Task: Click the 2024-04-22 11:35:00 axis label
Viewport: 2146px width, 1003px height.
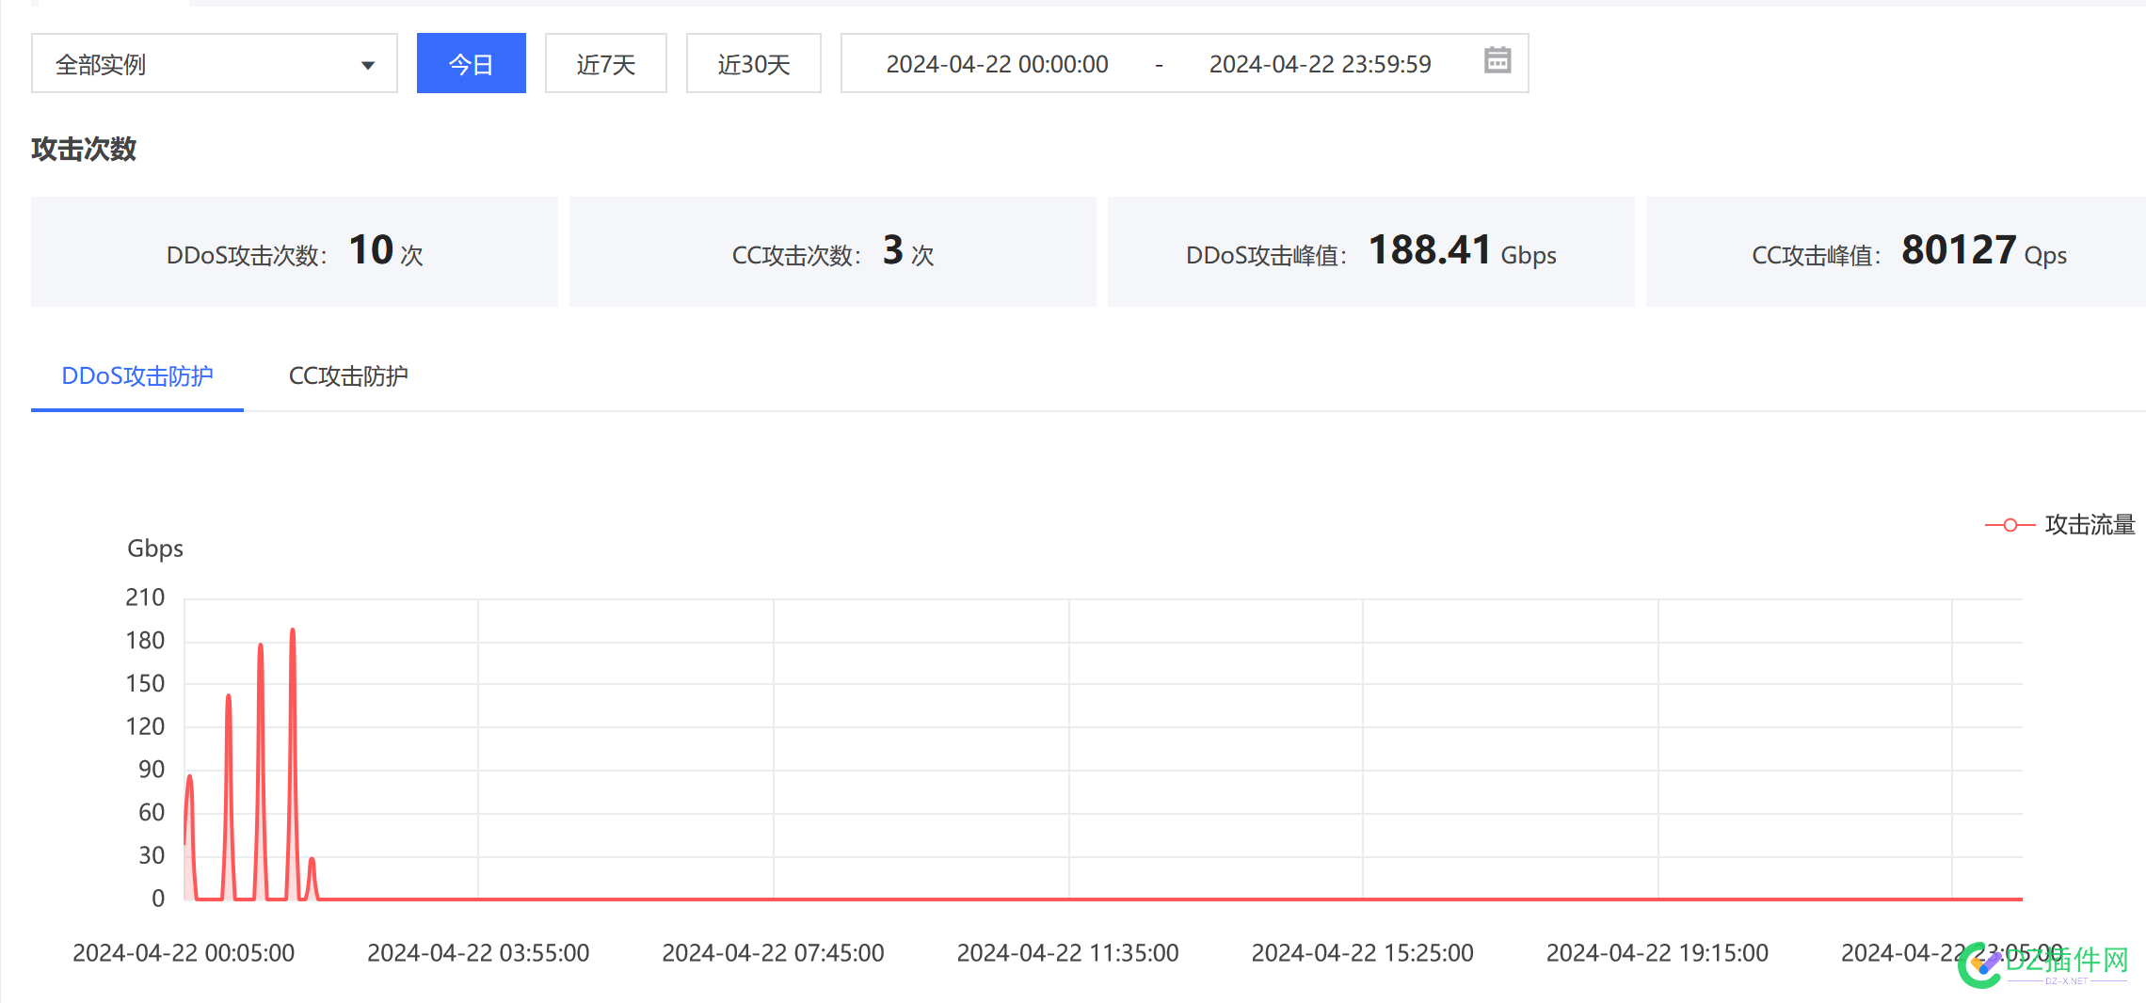Action: (x=1068, y=953)
